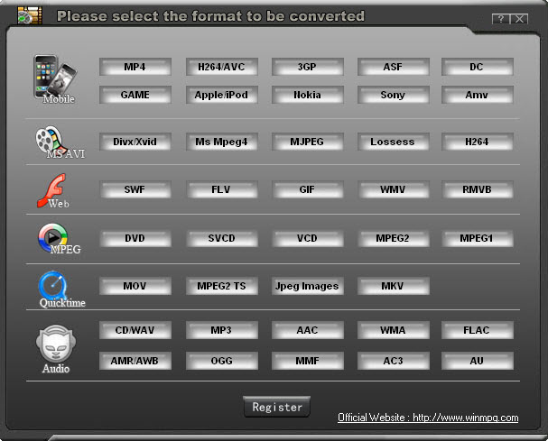Pick the Divx/Xvid AVI format
This screenshot has height=441, width=548.
135,142
